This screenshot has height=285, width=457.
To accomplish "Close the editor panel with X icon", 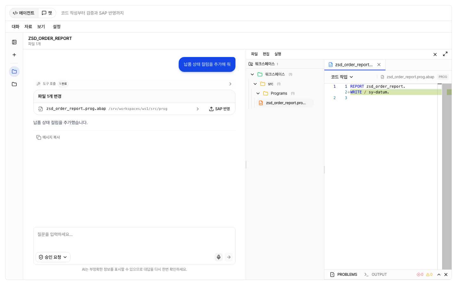I will coord(435,54).
